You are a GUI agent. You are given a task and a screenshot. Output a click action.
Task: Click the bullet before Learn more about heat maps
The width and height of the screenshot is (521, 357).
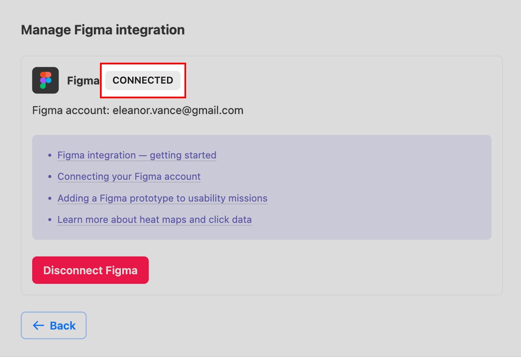pyautogui.click(x=50, y=220)
